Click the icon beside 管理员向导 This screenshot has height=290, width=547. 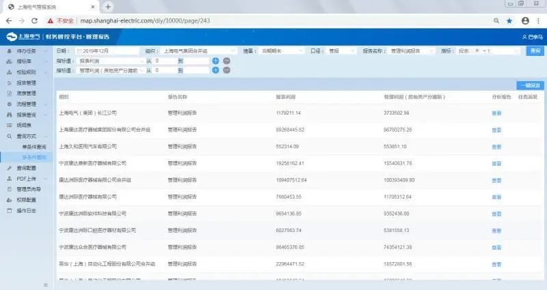pos(10,189)
